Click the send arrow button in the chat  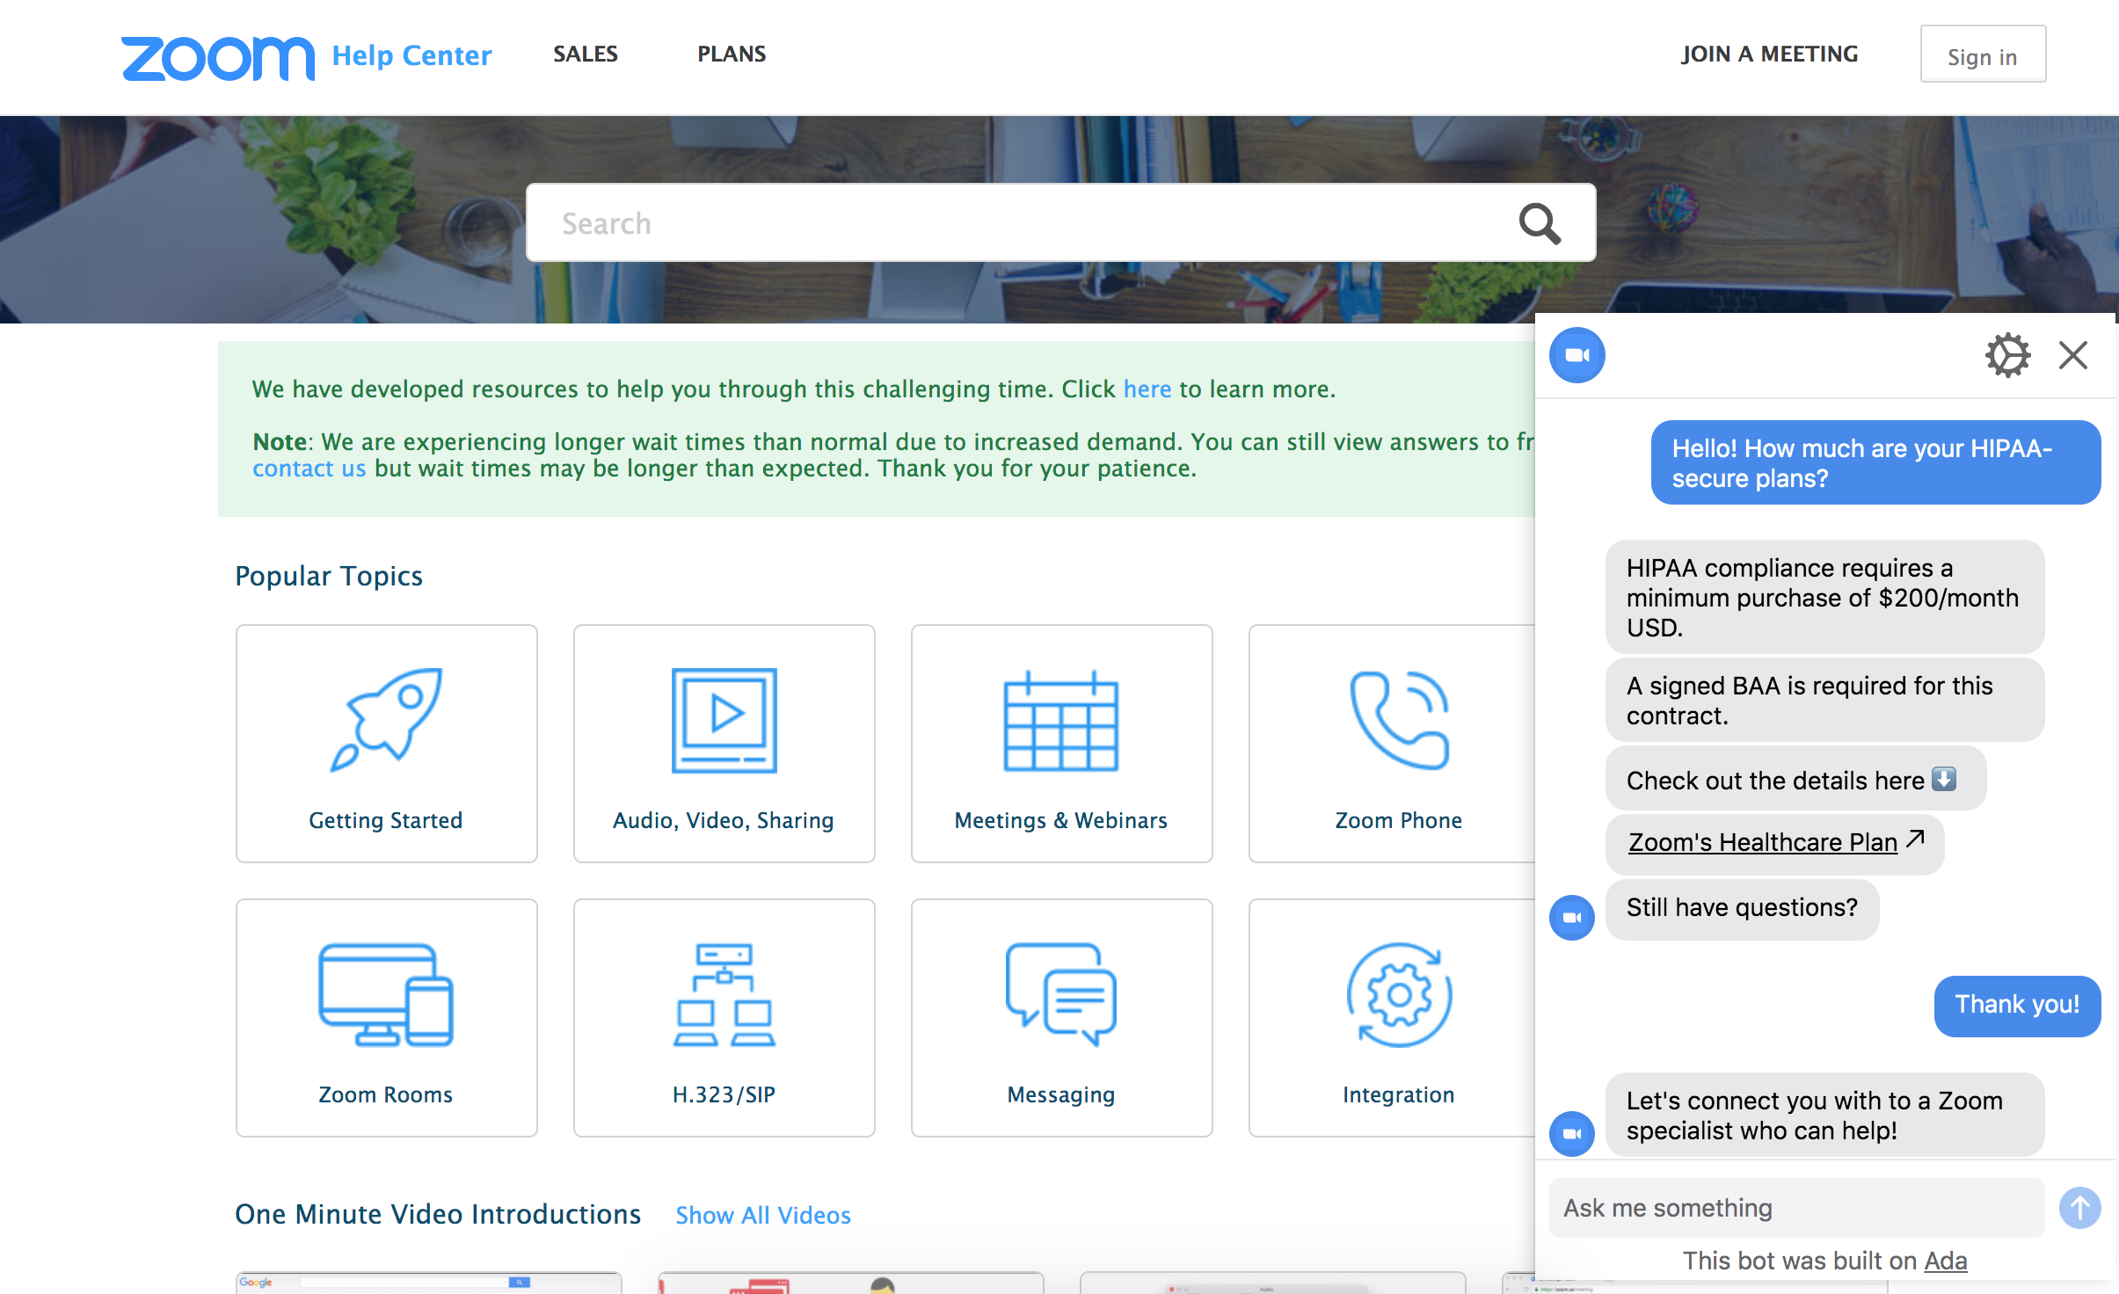tap(2080, 1208)
